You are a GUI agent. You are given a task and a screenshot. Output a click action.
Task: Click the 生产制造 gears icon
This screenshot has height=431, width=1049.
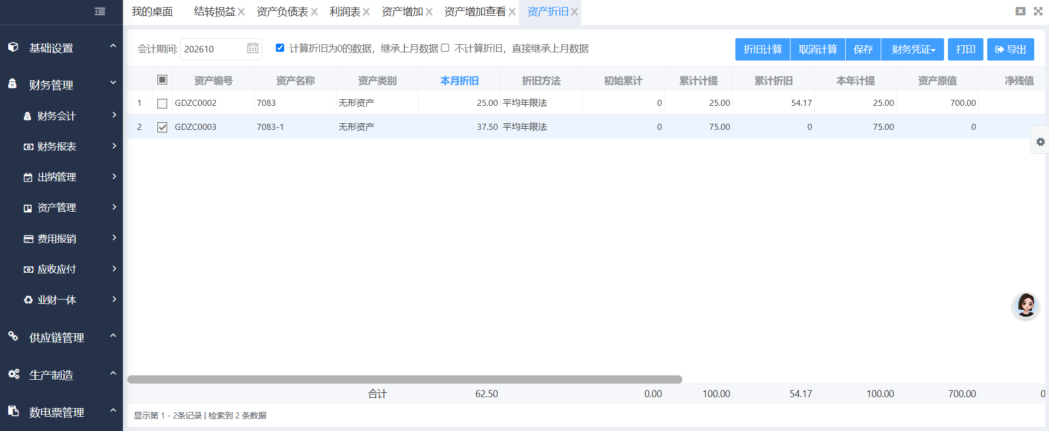pyautogui.click(x=14, y=374)
